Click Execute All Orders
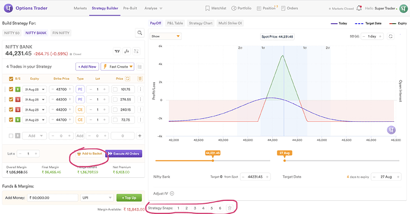The image size is (410, 214). point(124,153)
